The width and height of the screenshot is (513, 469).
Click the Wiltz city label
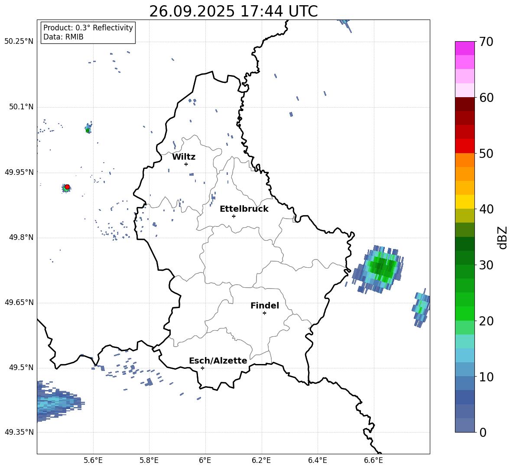click(184, 157)
